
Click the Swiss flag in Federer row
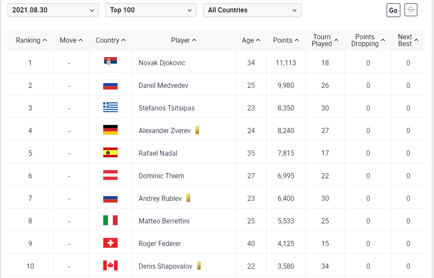[x=111, y=243]
